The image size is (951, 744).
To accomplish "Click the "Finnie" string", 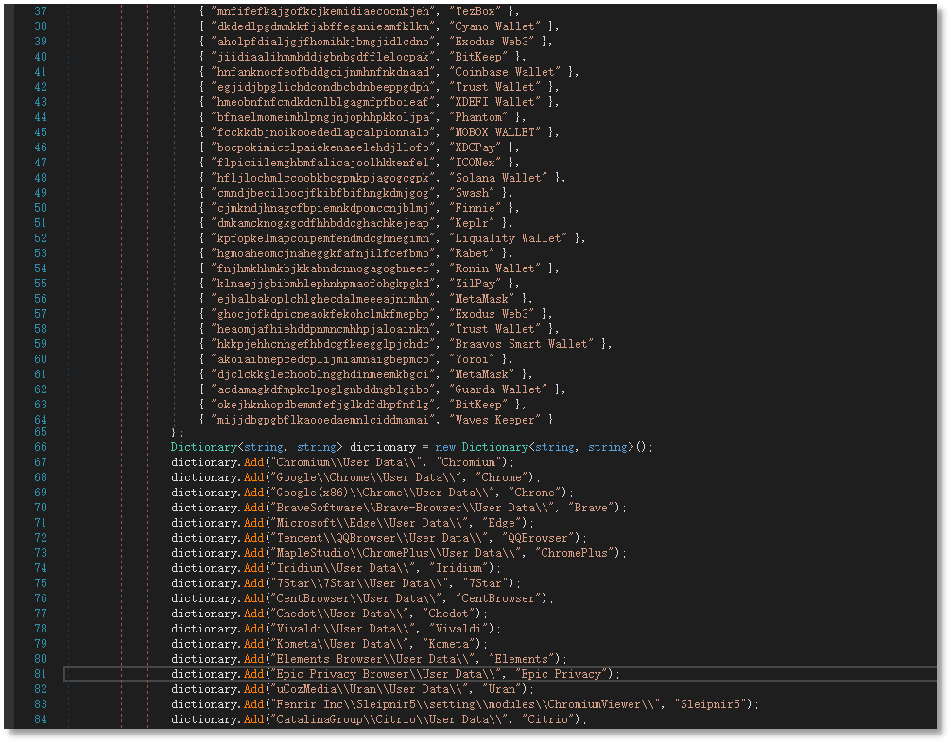I will [475, 208].
